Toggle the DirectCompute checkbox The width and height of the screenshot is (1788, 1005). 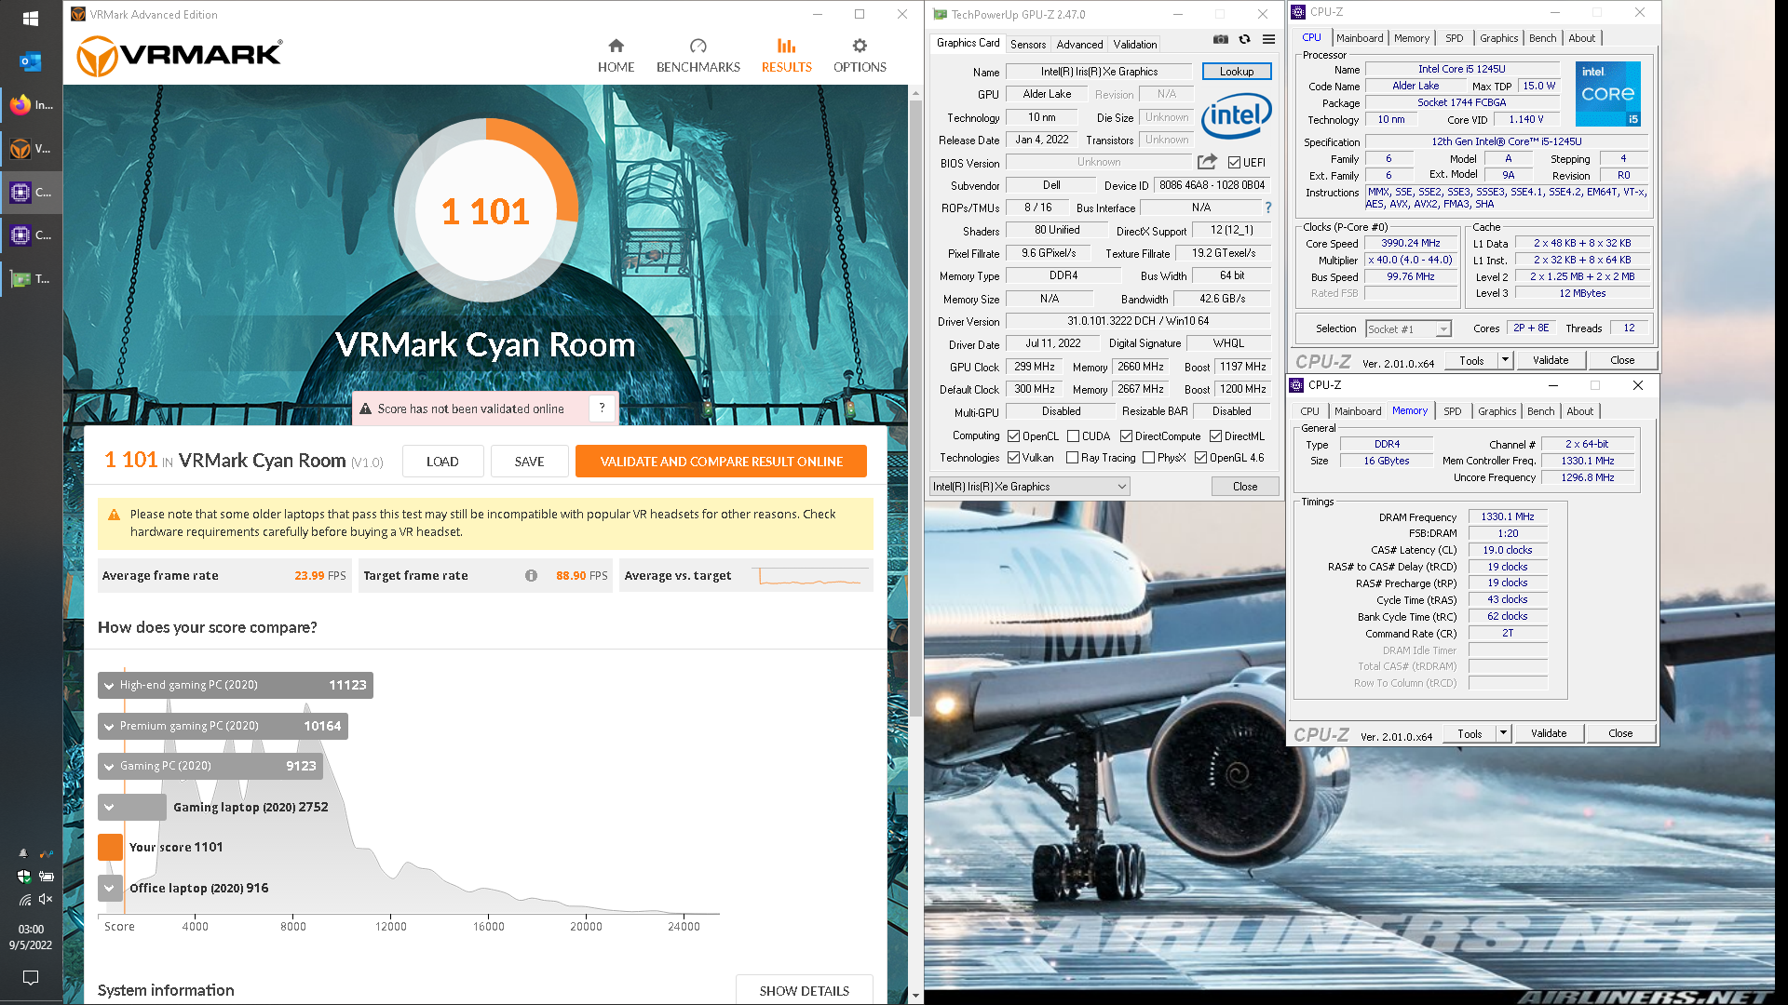click(x=1126, y=435)
